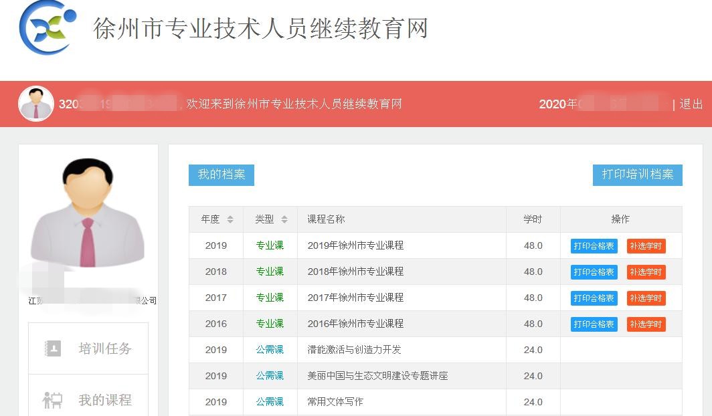
Task: Click the 我的档案 button
Action: point(221,175)
